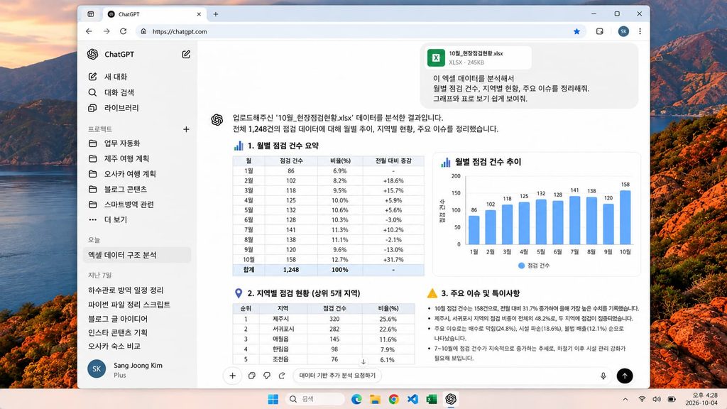Click the 10월 bar in the chart
This screenshot has height=409, width=727.
pos(625,217)
